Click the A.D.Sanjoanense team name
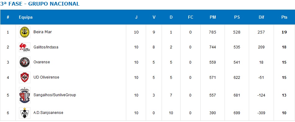Screen dimensions: 295x122 tap(48, 113)
